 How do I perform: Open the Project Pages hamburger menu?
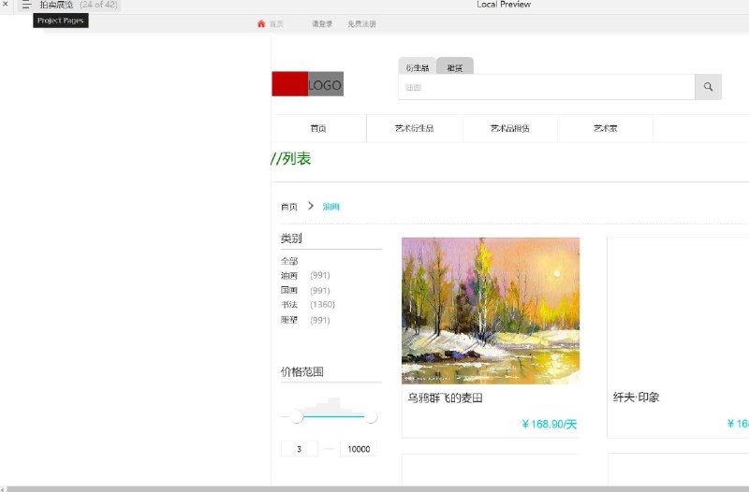26,6
